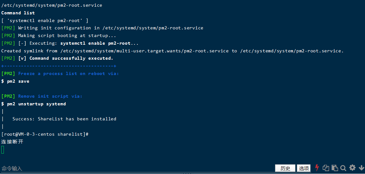The width and height of the screenshot is (365, 174).
Task: Click the 'Remove init script via:' text
Action: coord(50,96)
